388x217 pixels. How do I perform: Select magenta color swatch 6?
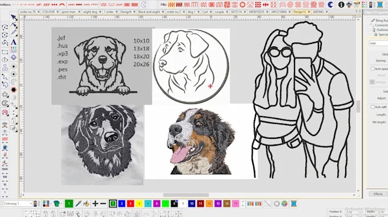157,204
